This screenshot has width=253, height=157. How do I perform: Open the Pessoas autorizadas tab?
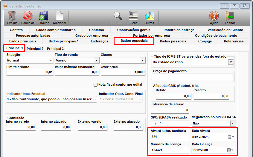(x=33, y=36)
